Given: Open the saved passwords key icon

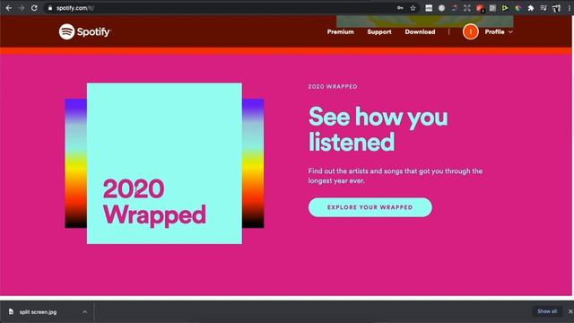Looking at the screenshot, I should 400,8.
